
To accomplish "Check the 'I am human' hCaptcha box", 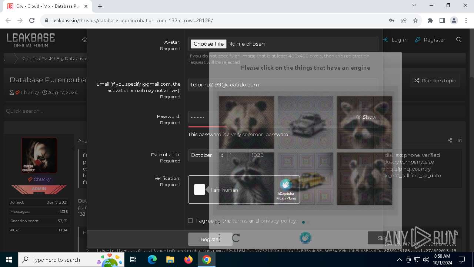I will click(200, 189).
